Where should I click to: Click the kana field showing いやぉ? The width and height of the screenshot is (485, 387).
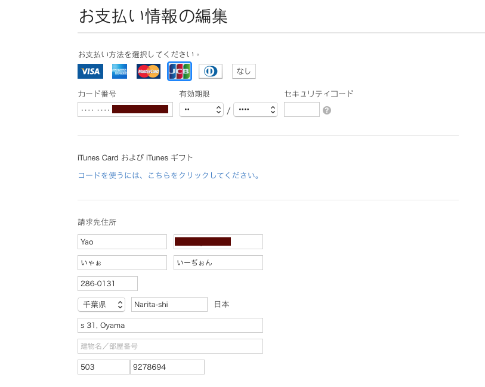pos(122,262)
